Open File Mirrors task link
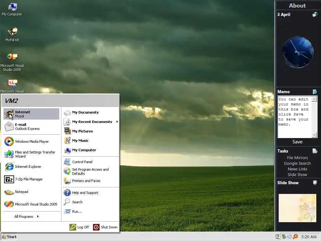 (x=297, y=158)
